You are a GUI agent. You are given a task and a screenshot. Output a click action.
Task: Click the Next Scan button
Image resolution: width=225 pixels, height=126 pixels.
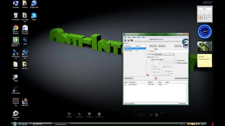(x=162, y=46)
